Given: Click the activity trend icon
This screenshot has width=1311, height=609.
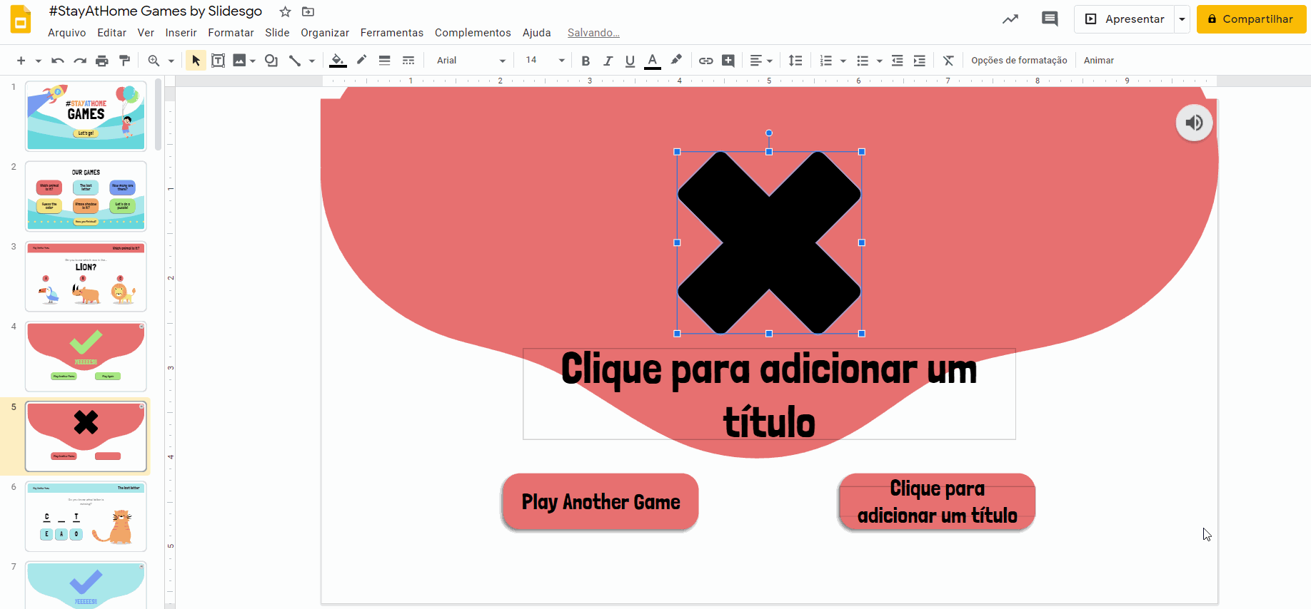Looking at the screenshot, I should click(x=1010, y=19).
